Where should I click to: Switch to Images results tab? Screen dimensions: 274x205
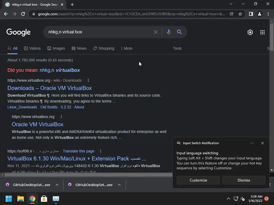pyautogui.click(x=56, y=48)
